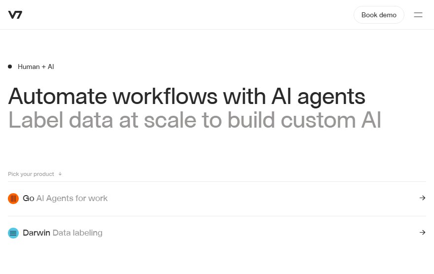Click the V7 logo

[x=15, y=15]
